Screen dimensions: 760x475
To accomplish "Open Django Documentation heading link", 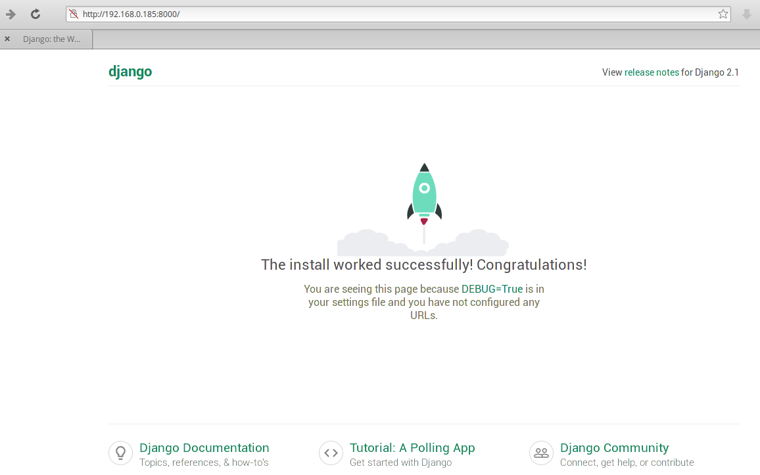I will click(x=204, y=448).
